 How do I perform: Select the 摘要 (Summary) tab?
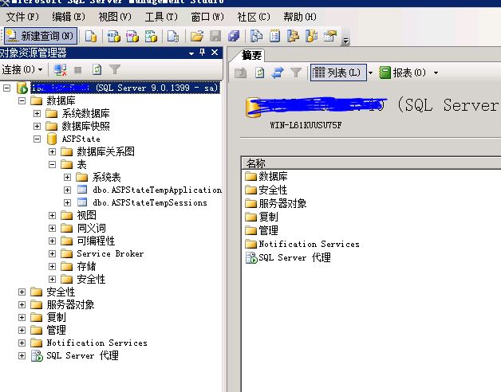point(251,55)
